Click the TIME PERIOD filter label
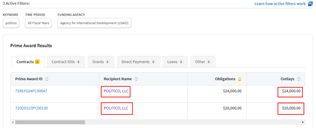 [35, 15]
